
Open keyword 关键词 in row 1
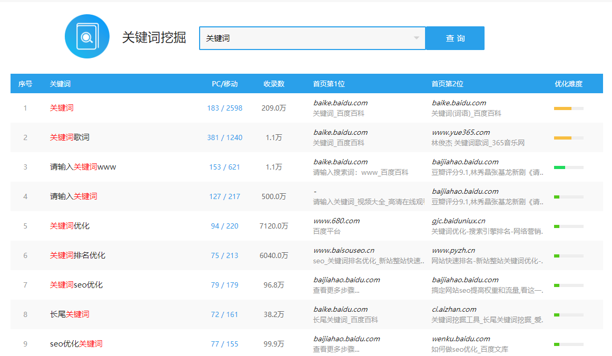(x=62, y=108)
